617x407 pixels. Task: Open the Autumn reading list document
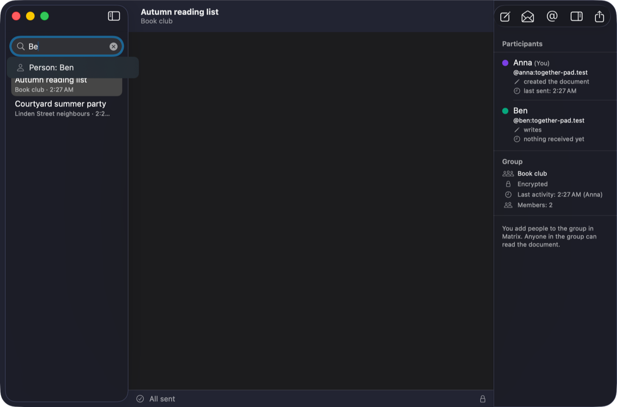(67, 85)
